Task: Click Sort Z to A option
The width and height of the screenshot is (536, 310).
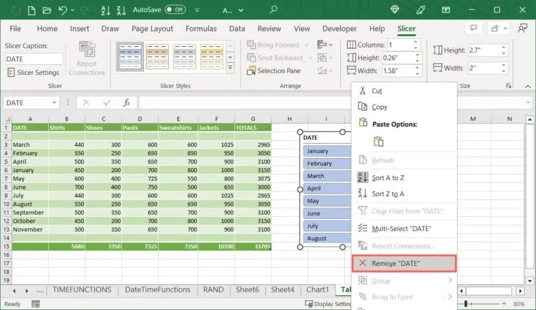Action: 388,193
